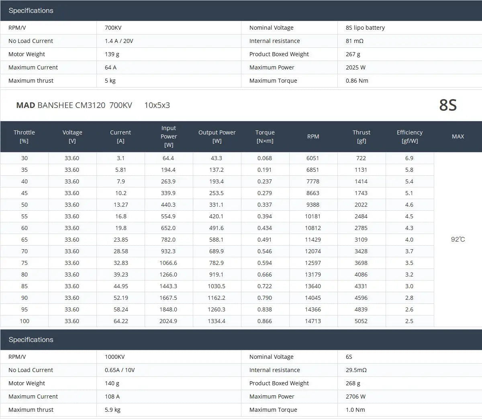Click the 5052 thrust value cell
Screen dimensions: 482x419
[x=361, y=321]
